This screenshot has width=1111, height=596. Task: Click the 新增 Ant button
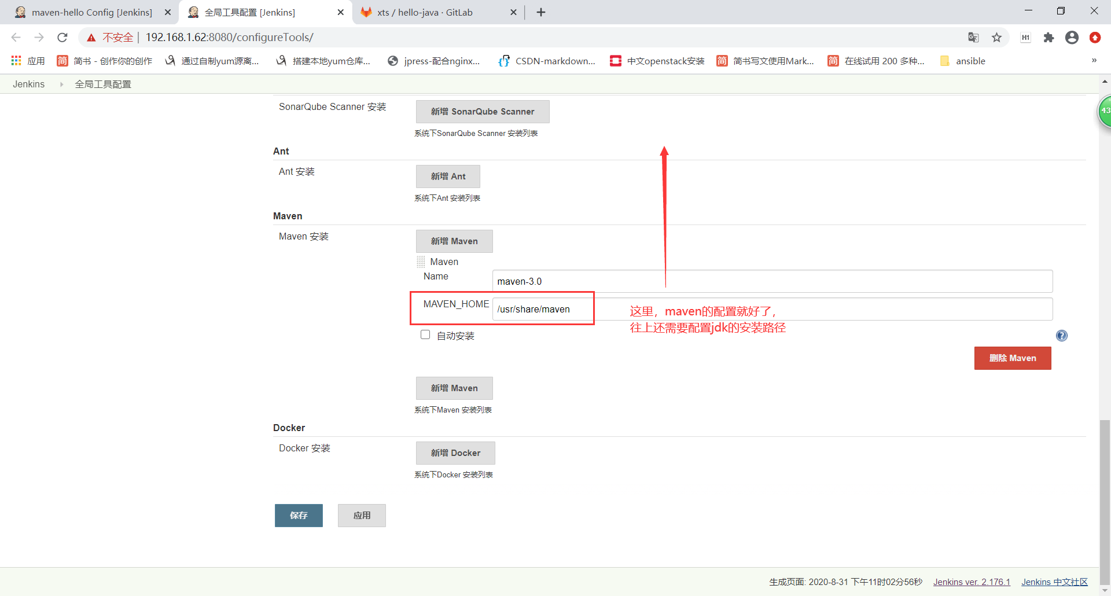pos(448,176)
